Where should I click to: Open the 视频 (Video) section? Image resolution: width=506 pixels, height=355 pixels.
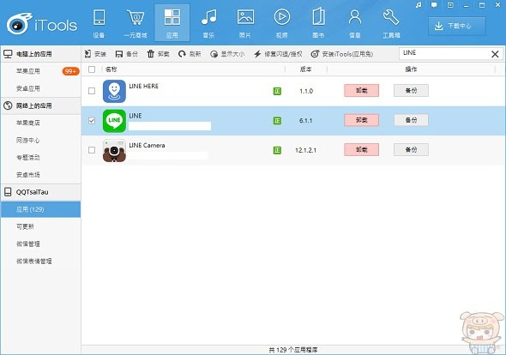(x=281, y=23)
